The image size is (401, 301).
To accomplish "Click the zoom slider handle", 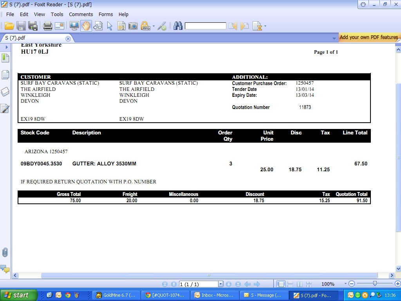I will coord(375,284).
